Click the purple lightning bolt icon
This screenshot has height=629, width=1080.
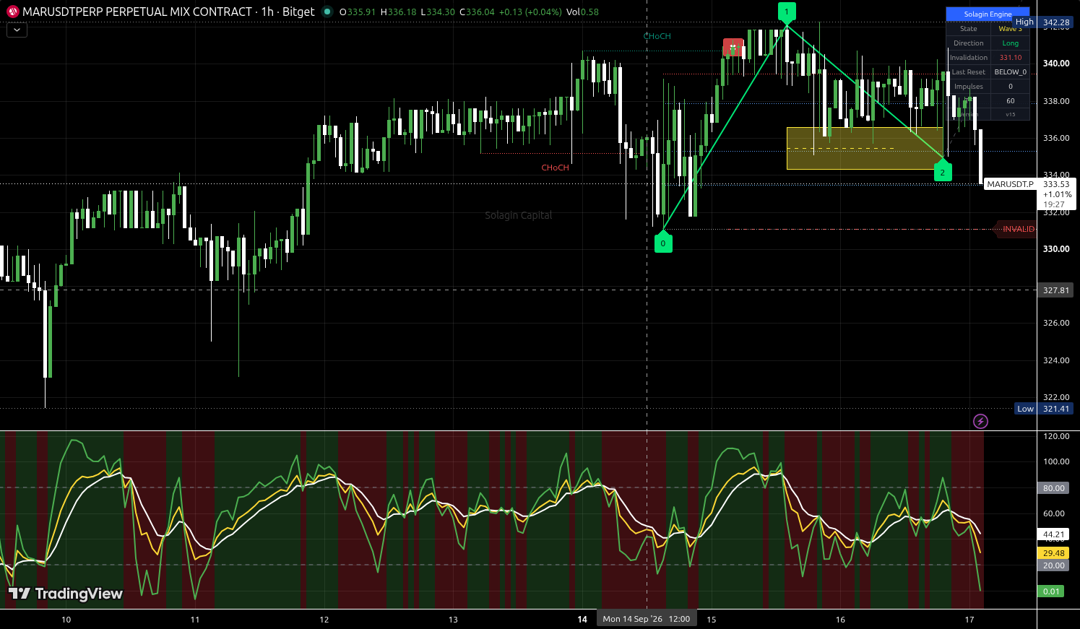point(980,421)
